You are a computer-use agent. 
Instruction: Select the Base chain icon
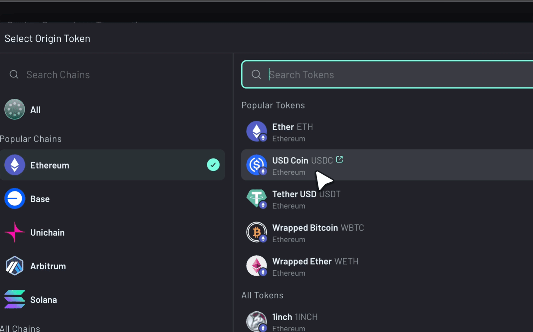coord(15,199)
